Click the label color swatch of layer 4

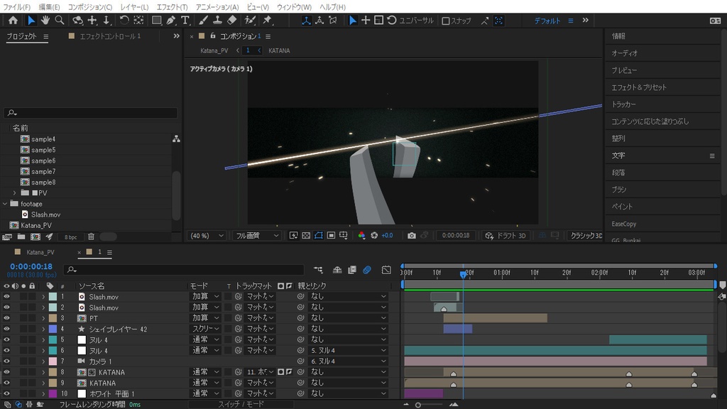pos(53,329)
